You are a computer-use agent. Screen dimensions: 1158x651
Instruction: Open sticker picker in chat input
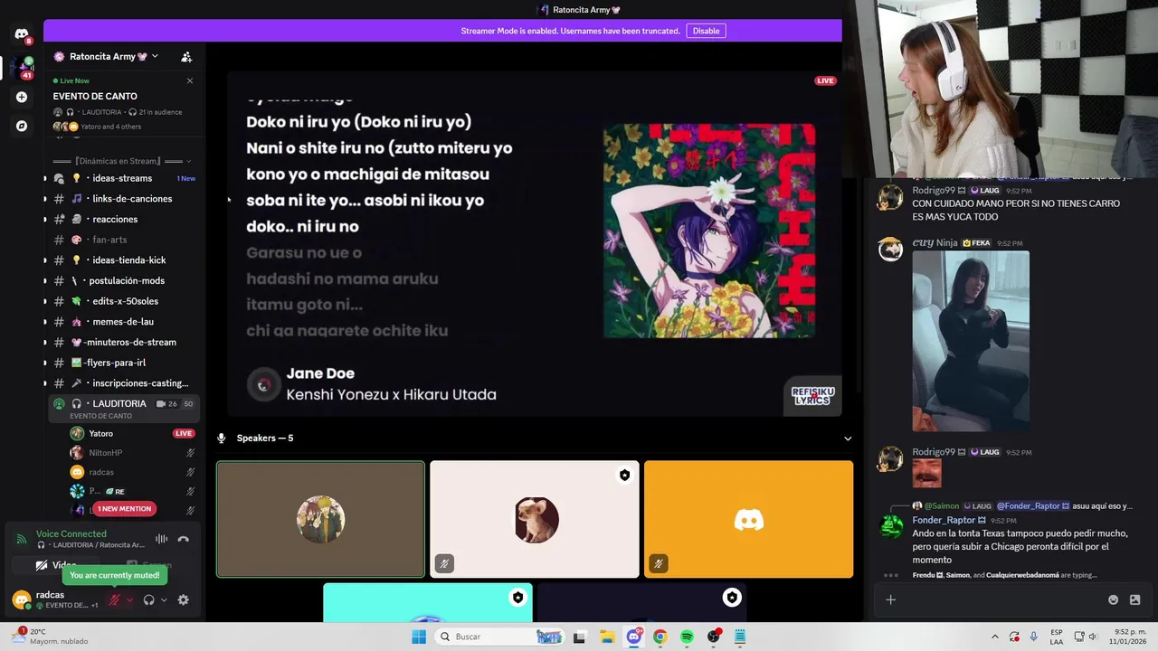(x=1134, y=599)
